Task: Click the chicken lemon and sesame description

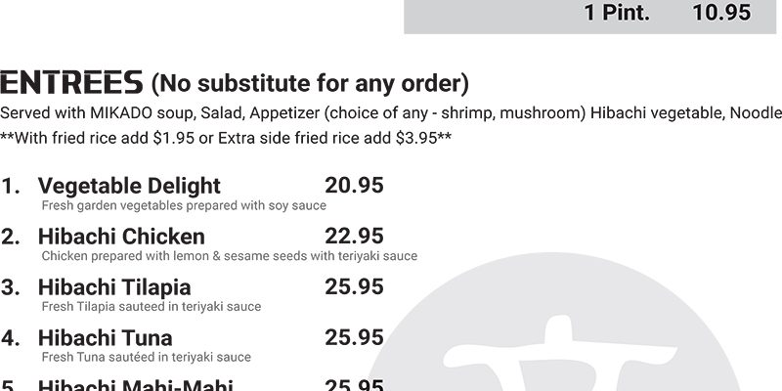Action: click(x=230, y=256)
